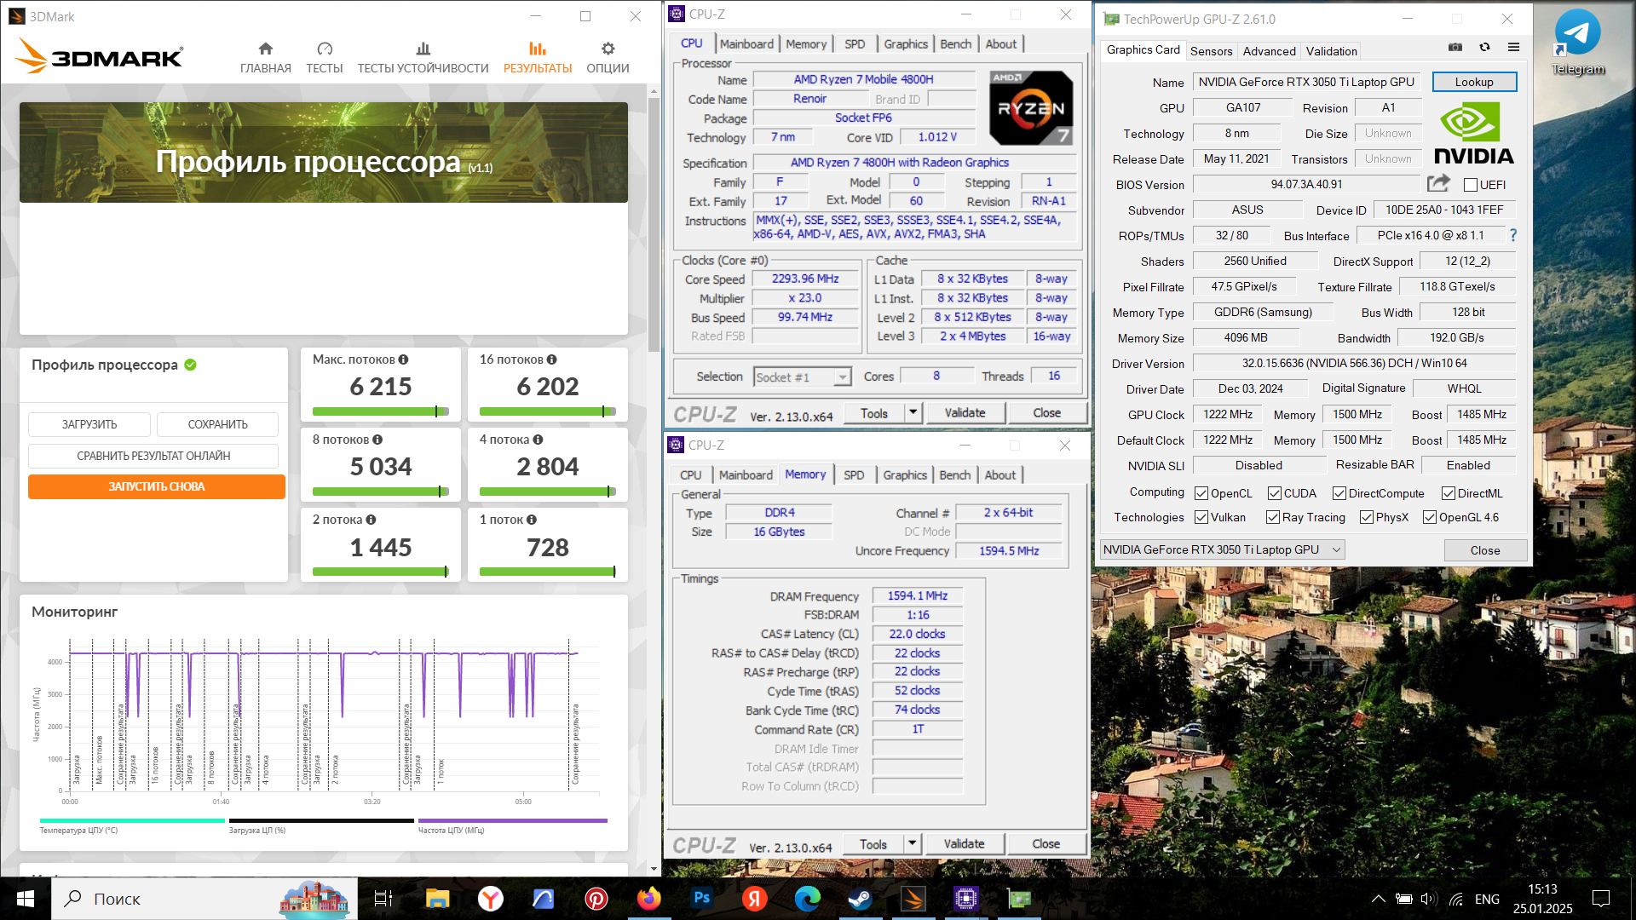Click the green validation checkmark beside Профиль процессора
1636x920 pixels.
[x=191, y=365]
